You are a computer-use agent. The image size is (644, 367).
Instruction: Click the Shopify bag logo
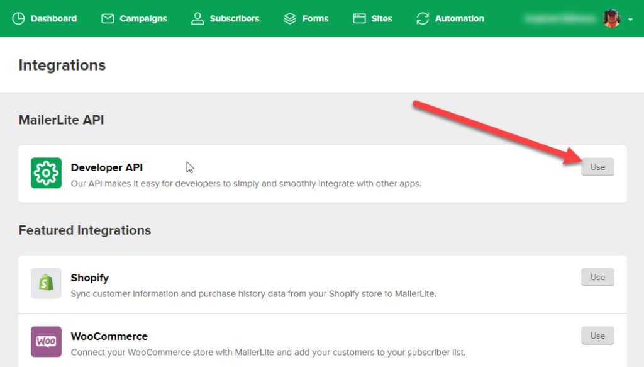tap(46, 283)
